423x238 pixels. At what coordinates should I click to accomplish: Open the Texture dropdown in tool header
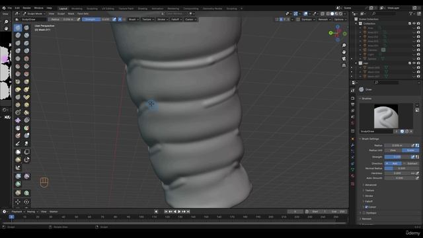(x=148, y=19)
